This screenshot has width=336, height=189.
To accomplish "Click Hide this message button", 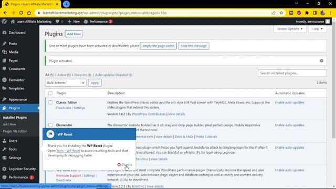I will [194, 46].
